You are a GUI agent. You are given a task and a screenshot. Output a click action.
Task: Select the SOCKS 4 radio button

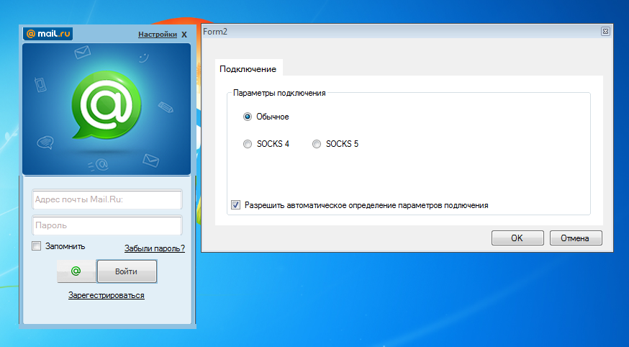coord(248,144)
